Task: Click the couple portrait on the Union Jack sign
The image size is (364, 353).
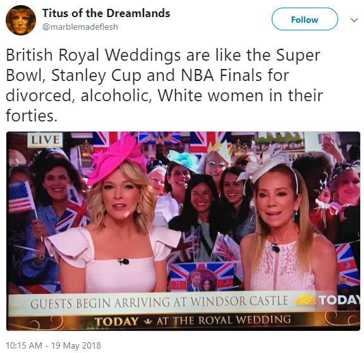Action: pos(202,280)
